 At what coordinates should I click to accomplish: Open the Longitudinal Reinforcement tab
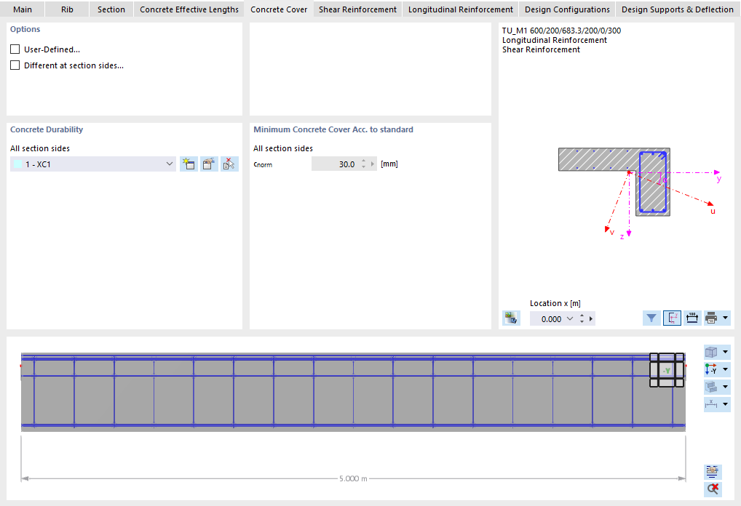coord(460,9)
